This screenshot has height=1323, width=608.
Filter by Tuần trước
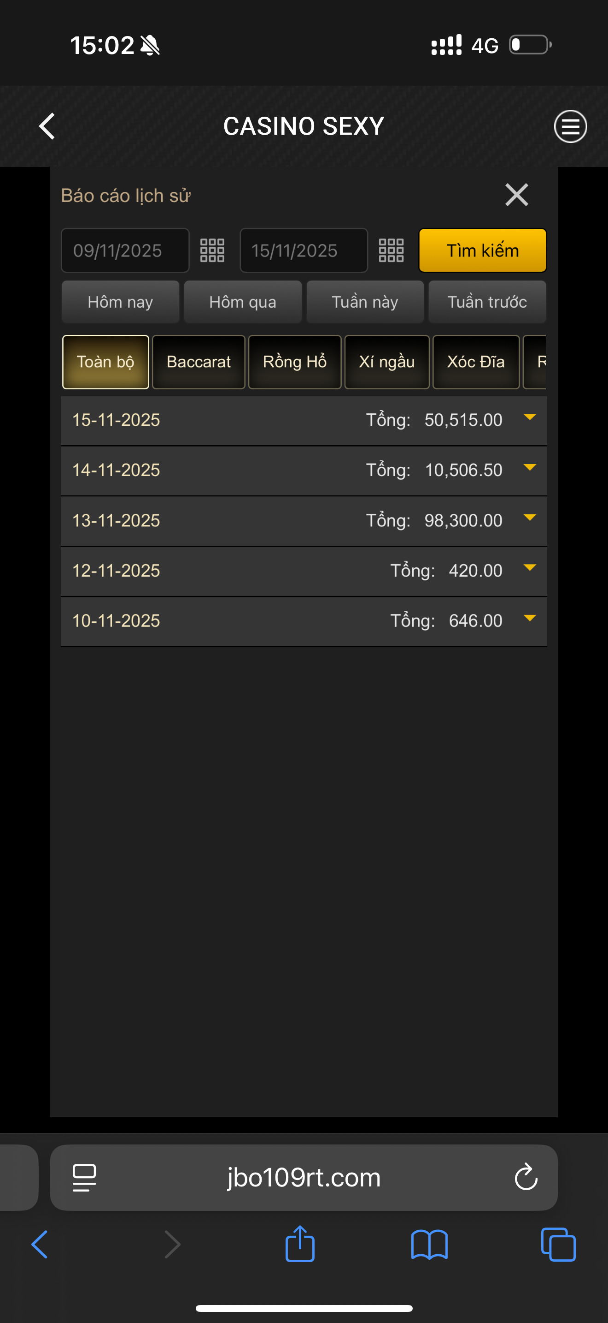tap(486, 302)
